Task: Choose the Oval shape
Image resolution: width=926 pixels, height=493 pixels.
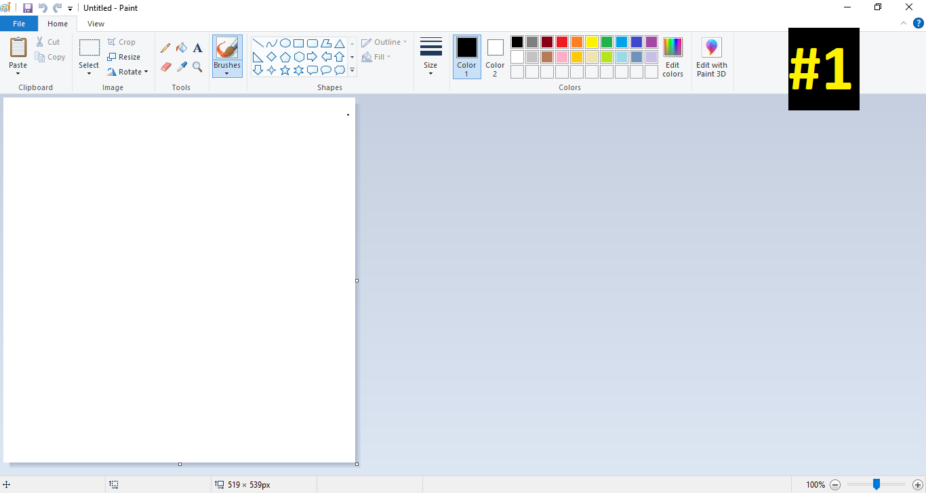Action: [x=285, y=43]
